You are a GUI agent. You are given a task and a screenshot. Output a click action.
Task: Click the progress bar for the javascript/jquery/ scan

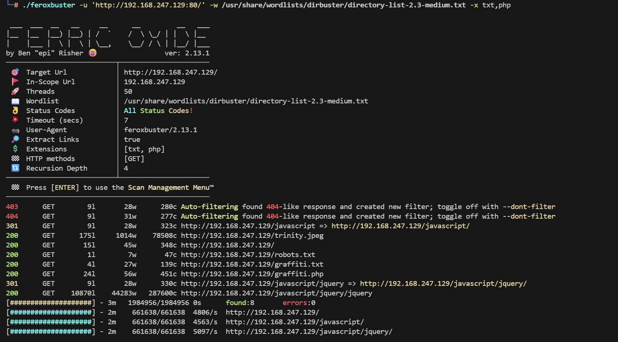click(x=51, y=331)
